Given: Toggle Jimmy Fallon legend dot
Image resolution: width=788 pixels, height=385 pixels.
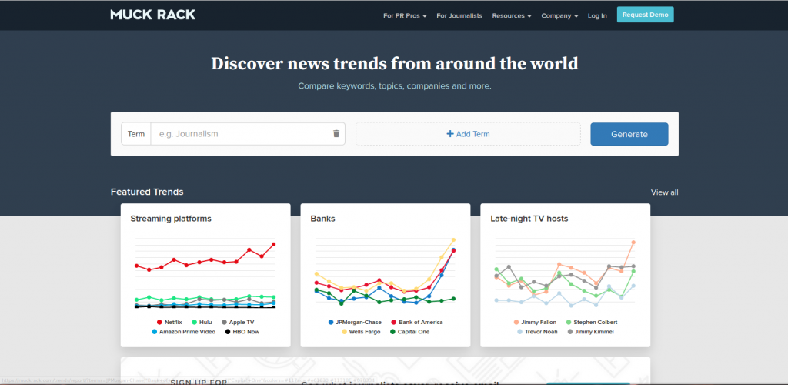Looking at the screenshot, I should point(516,322).
